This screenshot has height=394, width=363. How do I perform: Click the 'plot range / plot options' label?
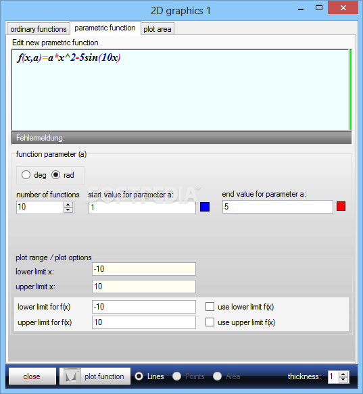click(53, 257)
